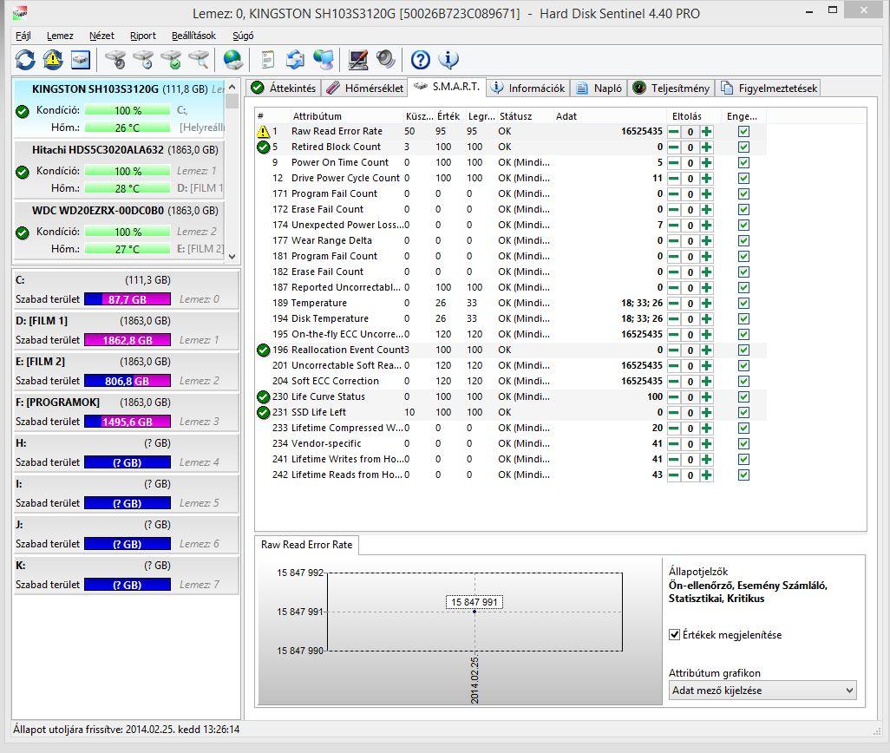Viewport: 890px width, 753px height.
Task: Toggle the Értékek megjelenítése checkbox
Action: (x=675, y=635)
